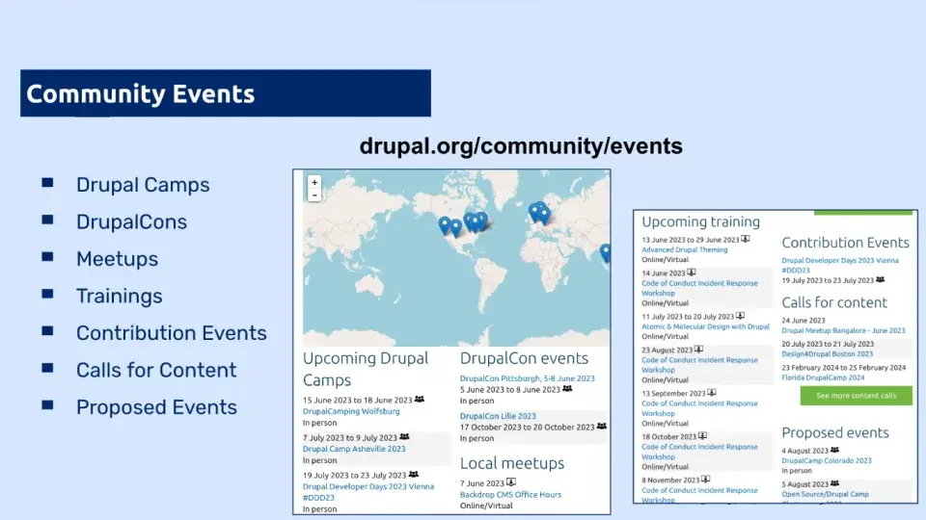Viewport: 926px width, 520px height.
Task: Click the map marker over India
Action: coord(606,253)
